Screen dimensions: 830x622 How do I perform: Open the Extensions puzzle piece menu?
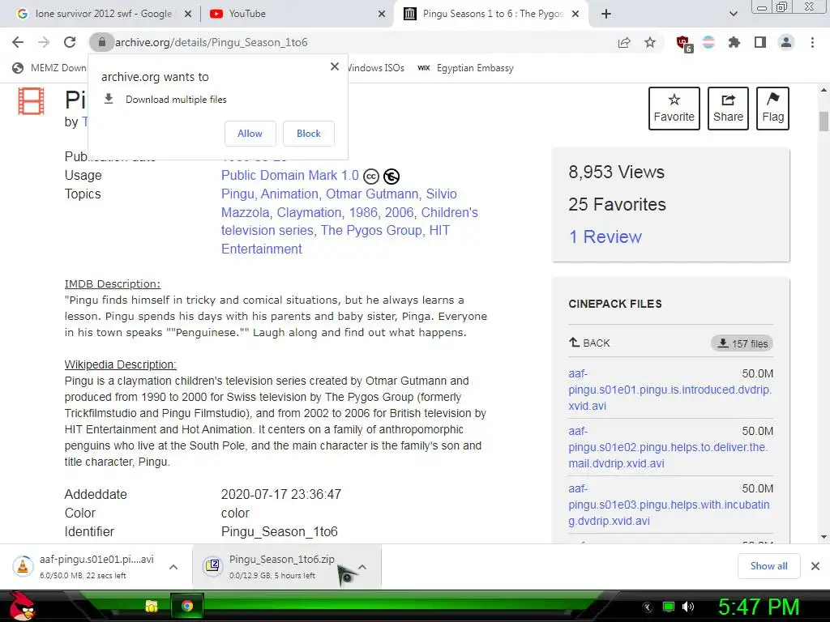[x=734, y=42]
